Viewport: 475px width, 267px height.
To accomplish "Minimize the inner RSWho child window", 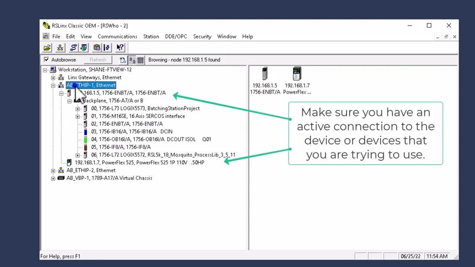I will coord(438,37).
